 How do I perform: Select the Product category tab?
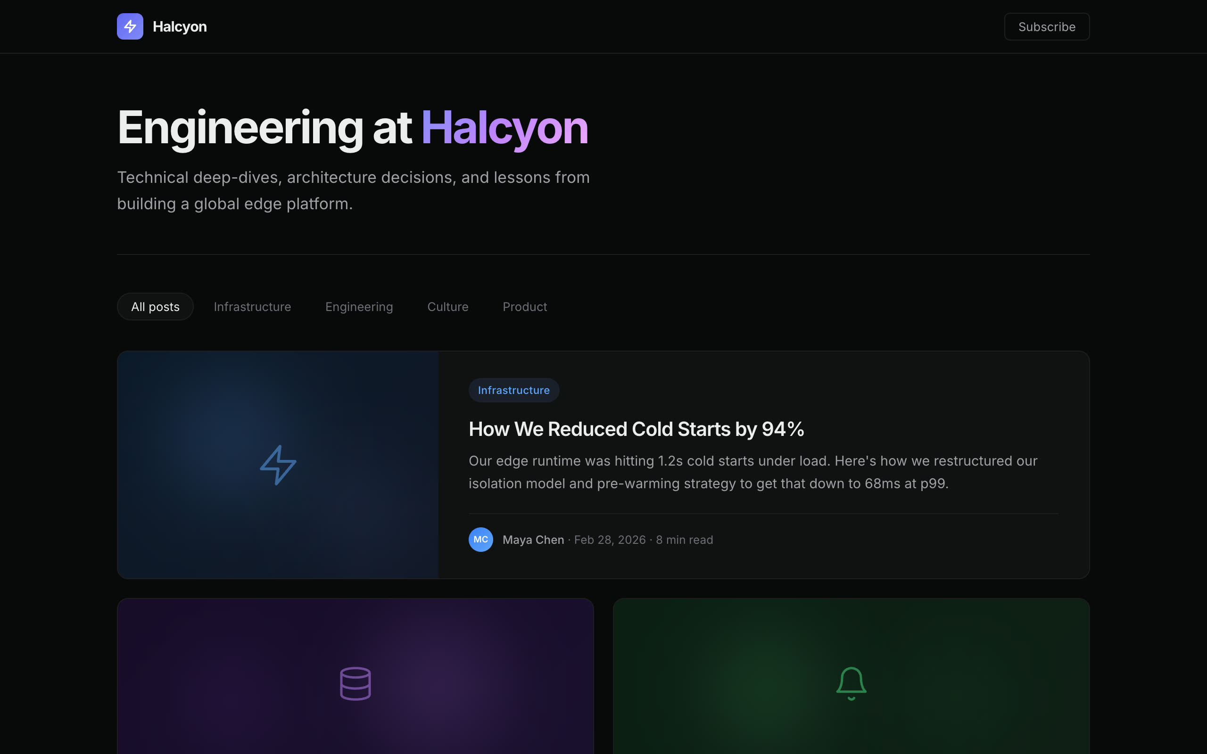[524, 306]
